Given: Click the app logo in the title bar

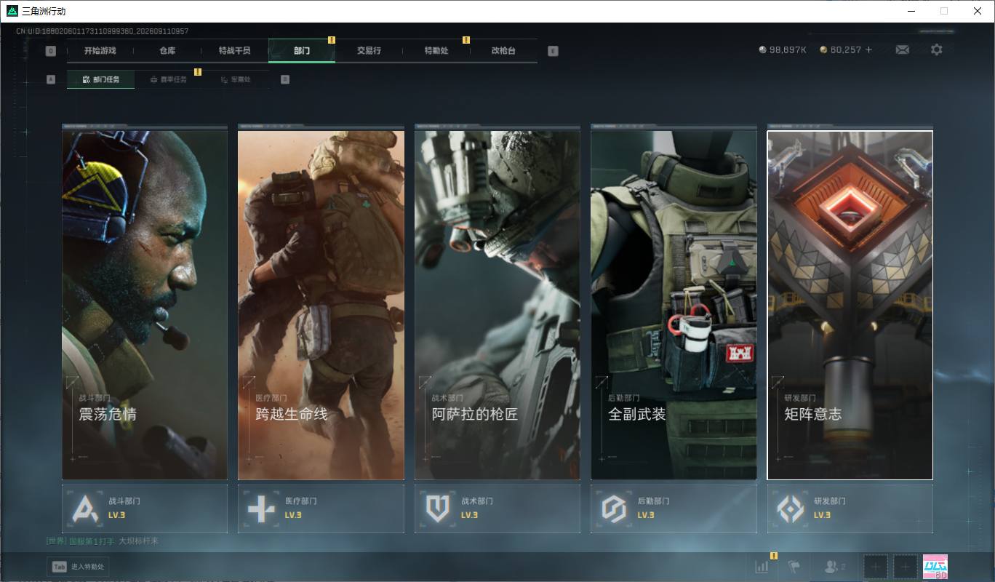Looking at the screenshot, I should pos(12,11).
